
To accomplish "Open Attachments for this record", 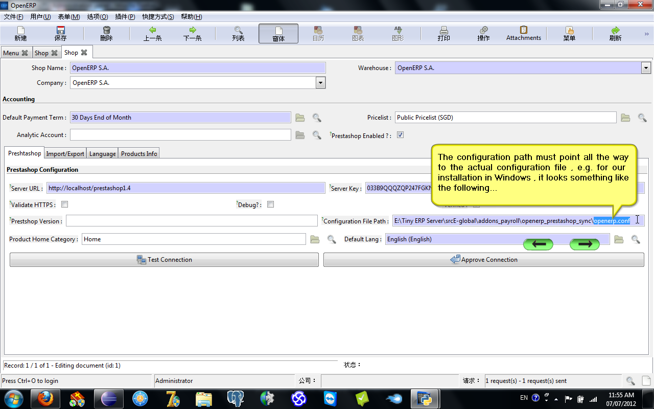I will (x=524, y=34).
